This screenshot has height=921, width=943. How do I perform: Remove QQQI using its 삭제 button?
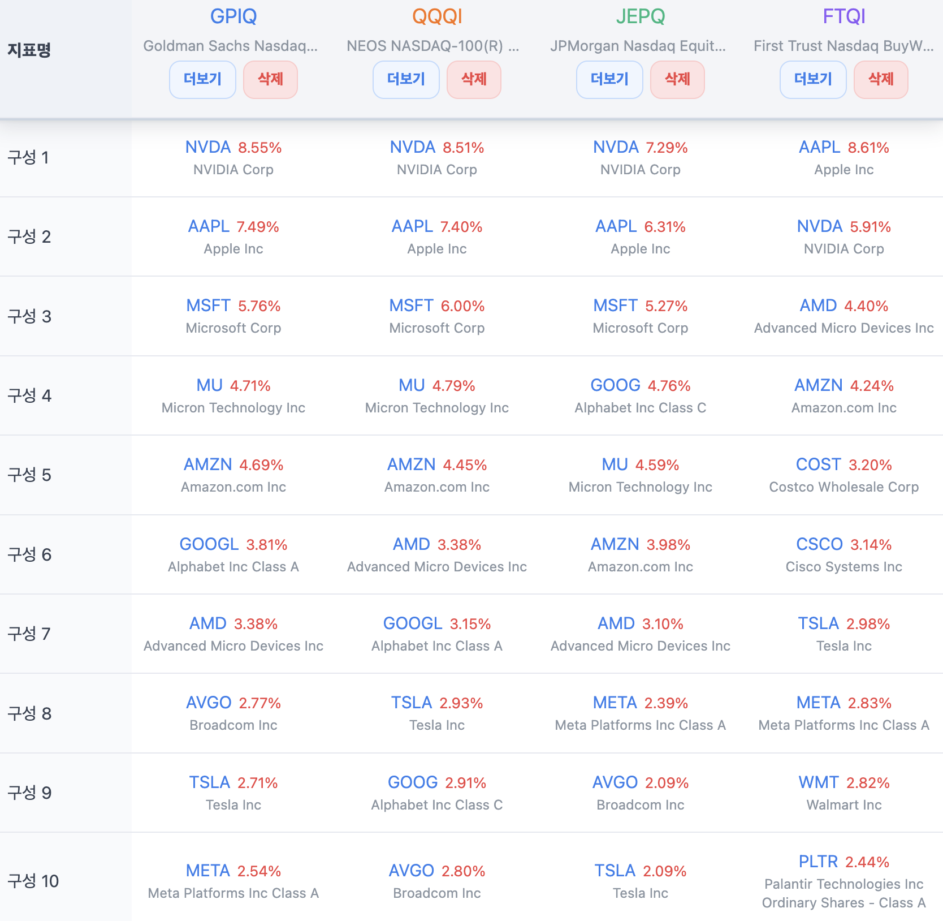click(x=474, y=79)
